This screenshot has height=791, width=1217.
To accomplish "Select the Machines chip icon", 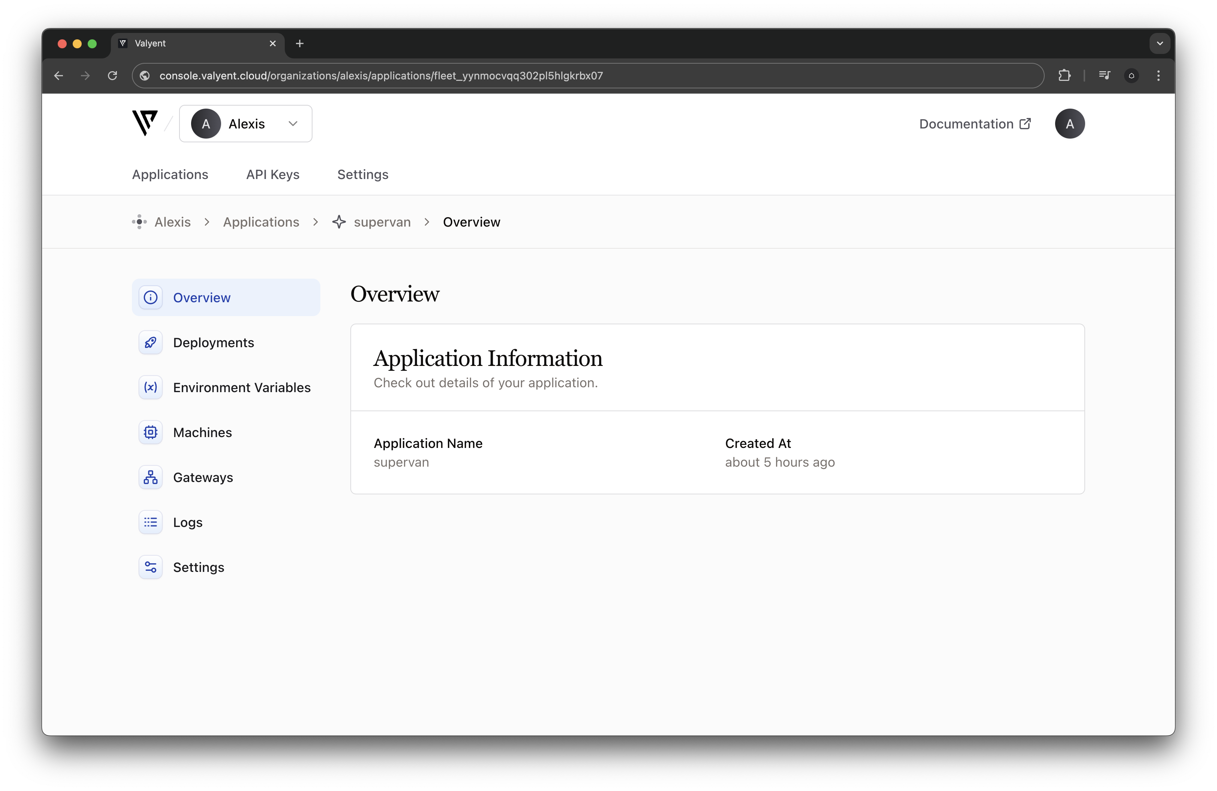I will (x=150, y=432).
